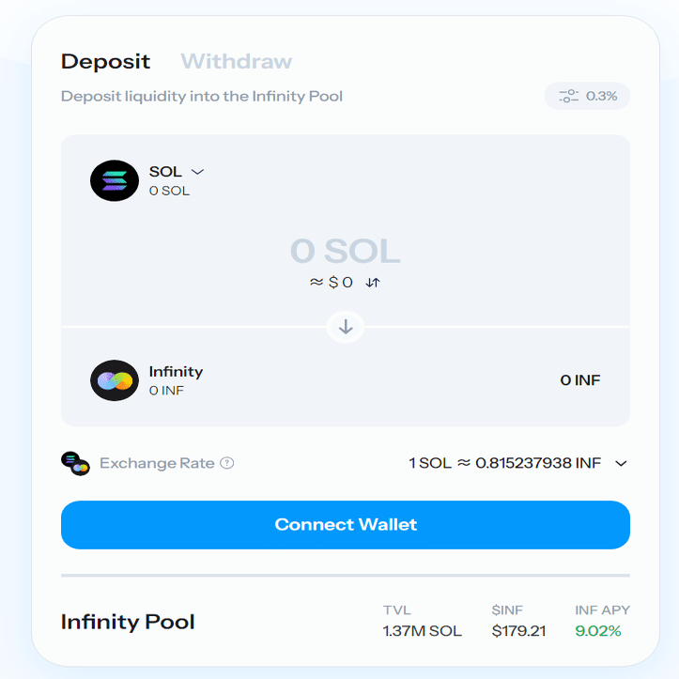Click the 0.3% slippage tolerance value
Screen dimensions: 679x679
click(x=601, y=96)
